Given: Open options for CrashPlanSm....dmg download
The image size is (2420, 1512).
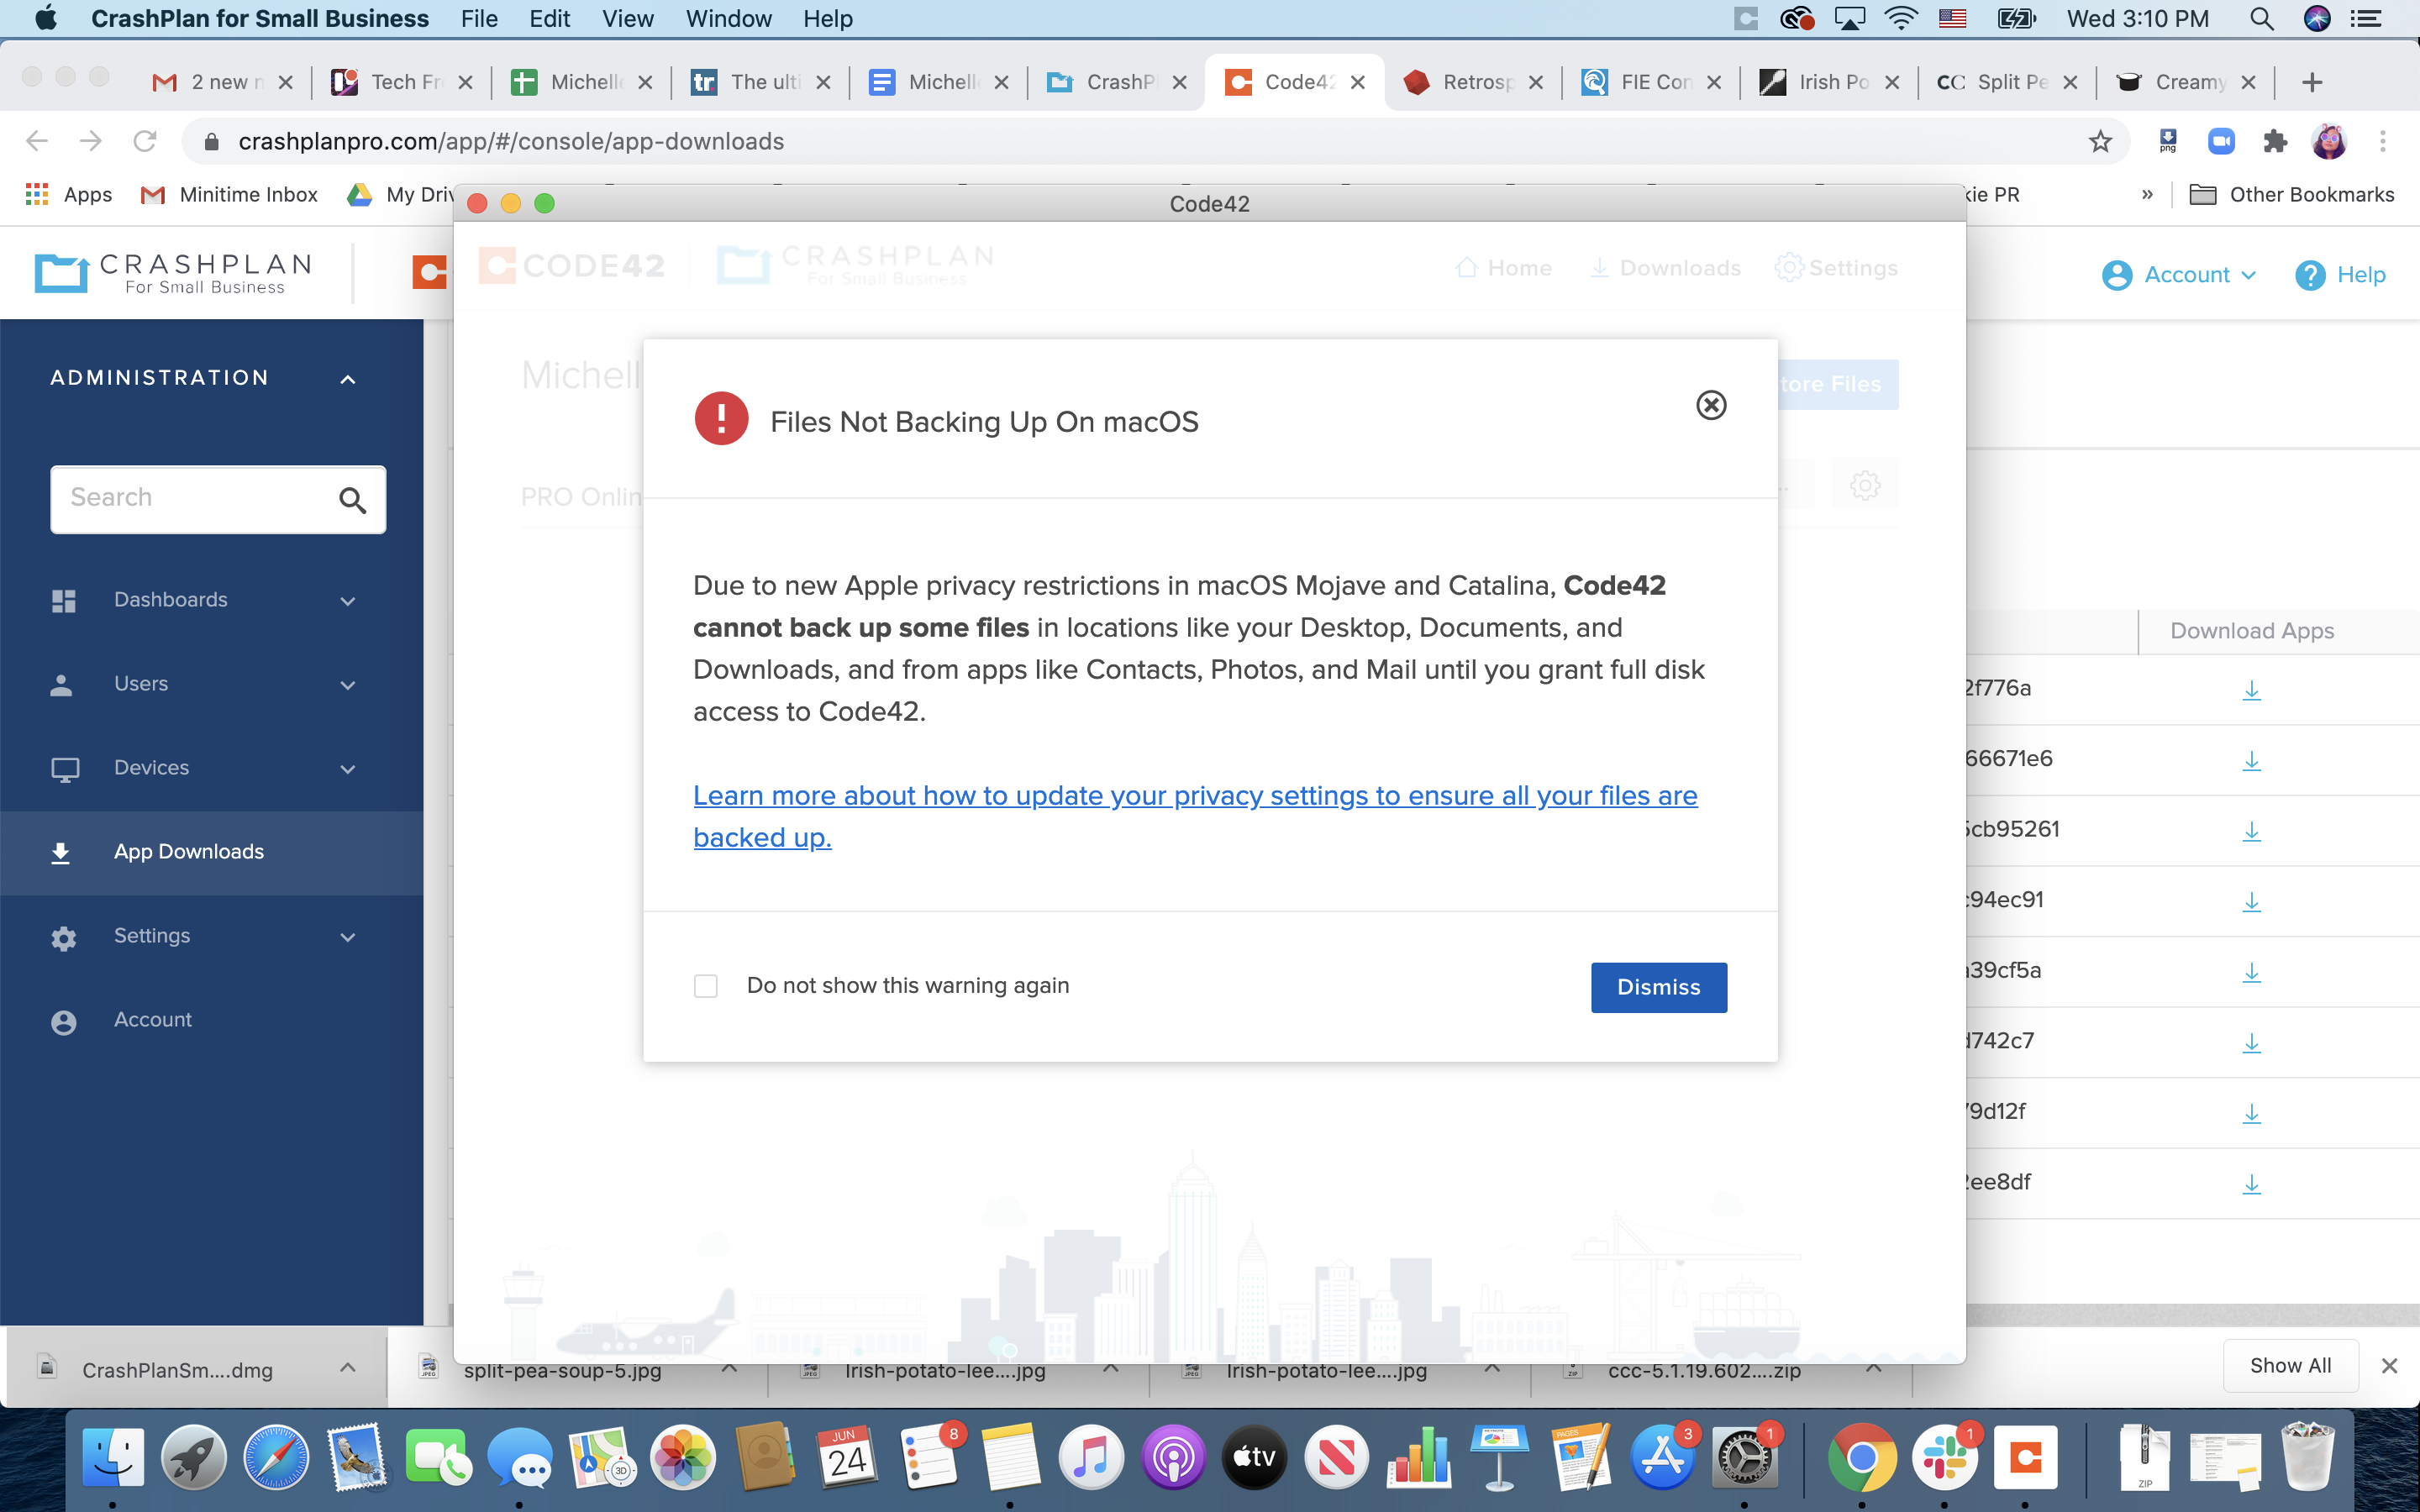Looking at the screenshot, I should click(x=347, y=1368).
